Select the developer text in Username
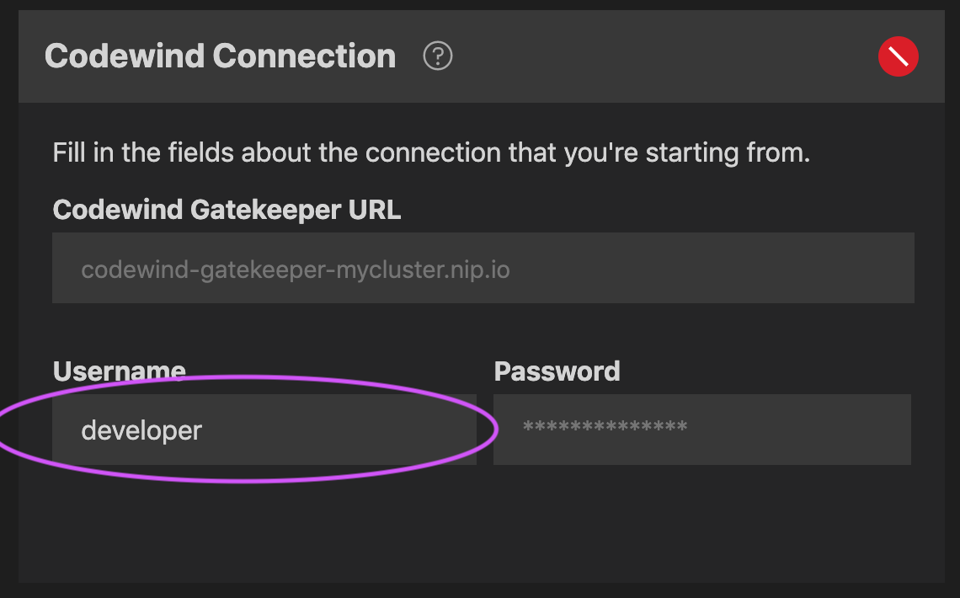 (x=141, y=430)
